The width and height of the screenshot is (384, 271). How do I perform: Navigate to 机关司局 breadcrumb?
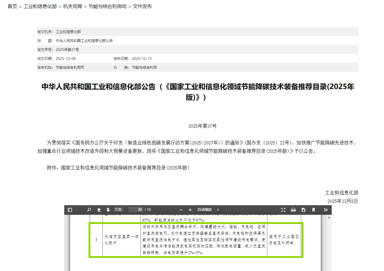click(73, 6)
